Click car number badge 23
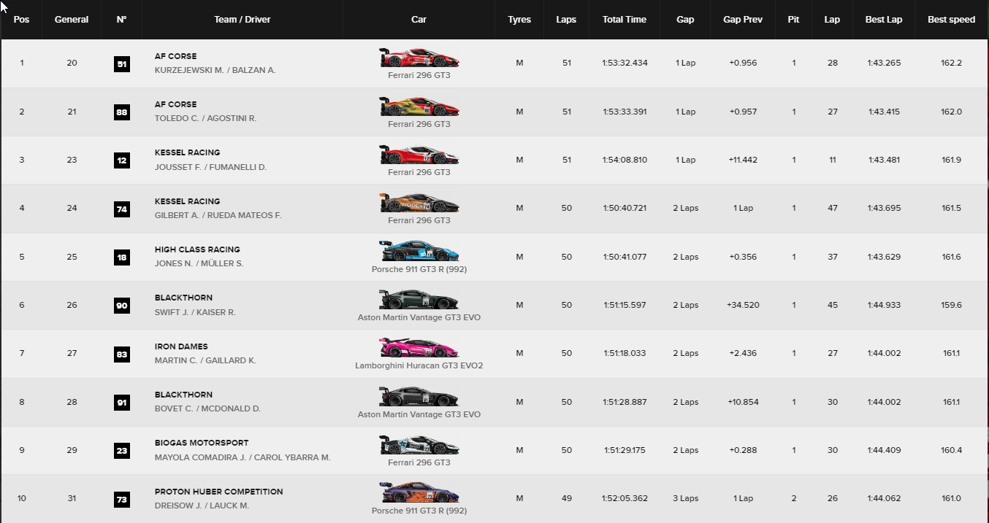Viewport: 989px width, 523px height. (122, 451)
